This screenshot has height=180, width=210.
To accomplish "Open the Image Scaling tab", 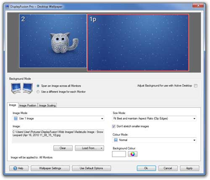I will [47, 105].
